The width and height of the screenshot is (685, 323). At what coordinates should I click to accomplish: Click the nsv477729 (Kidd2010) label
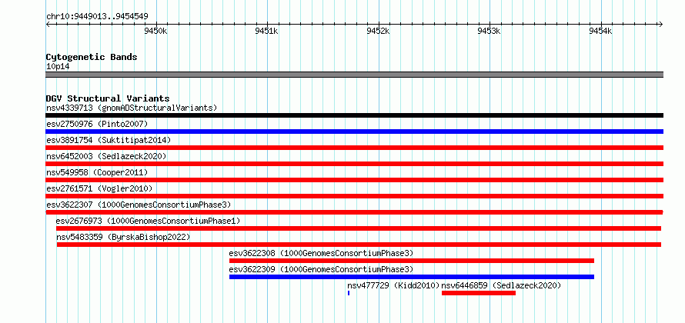point(393,285)
